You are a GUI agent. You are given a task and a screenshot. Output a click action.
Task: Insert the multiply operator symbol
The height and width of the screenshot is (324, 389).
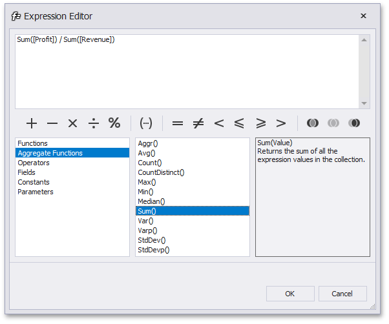click(73, 123)
